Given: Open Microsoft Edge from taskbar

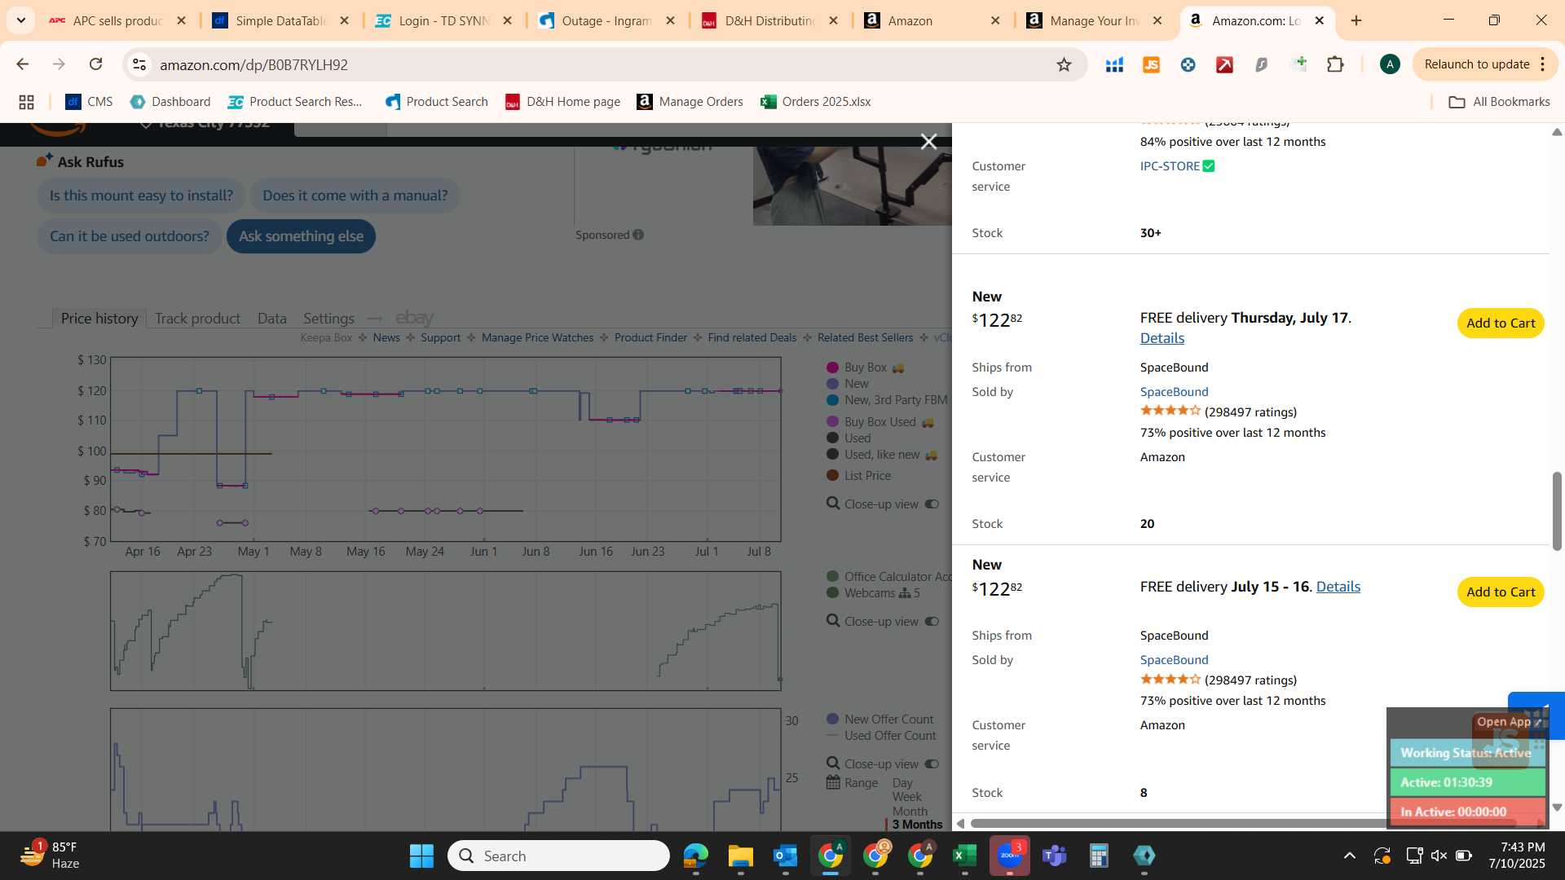Looking at the screenshot, I should coord(695,856).
